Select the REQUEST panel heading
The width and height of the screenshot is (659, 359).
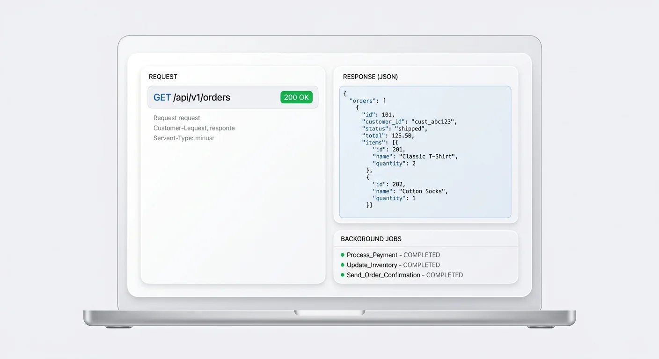coord(163,77)
